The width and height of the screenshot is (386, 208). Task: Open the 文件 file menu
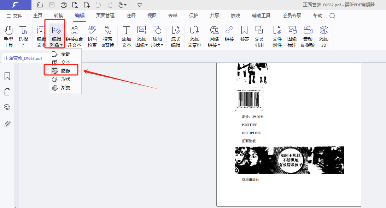point(14,16)
